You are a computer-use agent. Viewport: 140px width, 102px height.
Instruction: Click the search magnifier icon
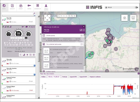[x=34, y=13]
